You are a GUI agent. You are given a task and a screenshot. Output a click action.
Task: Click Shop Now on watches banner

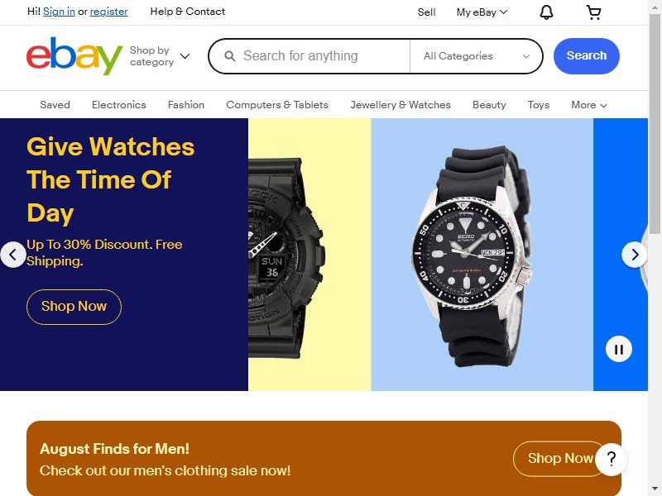[74, 307]
